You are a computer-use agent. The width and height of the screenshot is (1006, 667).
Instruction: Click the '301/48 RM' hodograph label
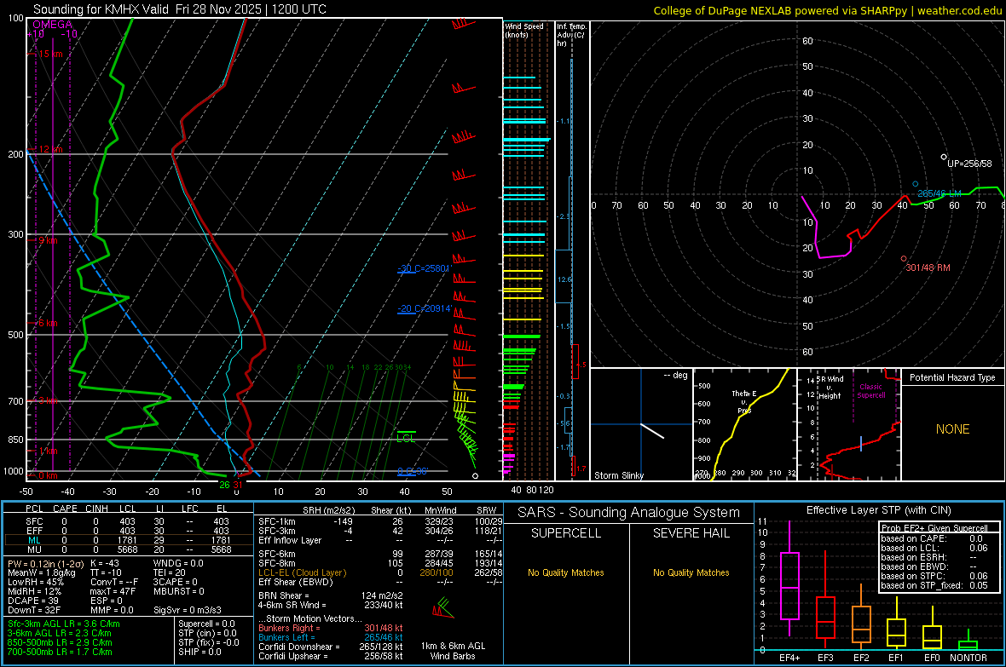(x=928, y=267)
